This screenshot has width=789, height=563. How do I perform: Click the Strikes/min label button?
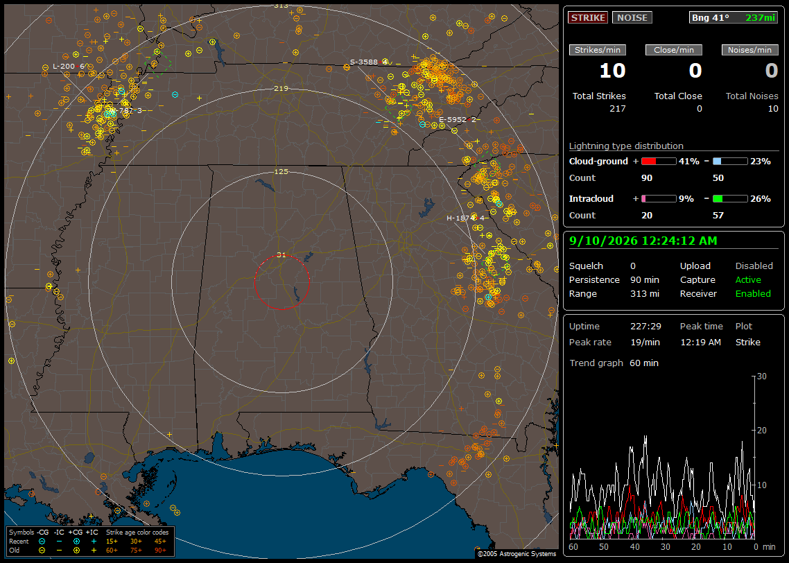coord(597,50)
